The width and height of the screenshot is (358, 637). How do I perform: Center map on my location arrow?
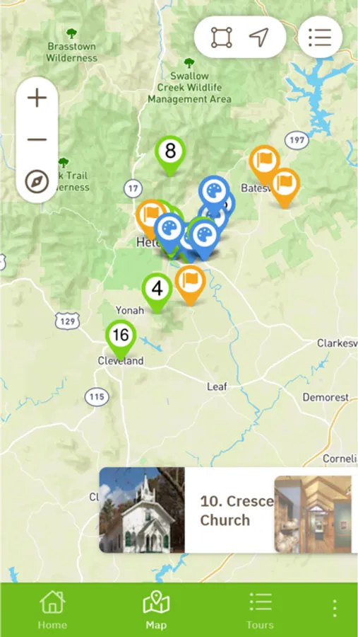[x=258, y=38]
